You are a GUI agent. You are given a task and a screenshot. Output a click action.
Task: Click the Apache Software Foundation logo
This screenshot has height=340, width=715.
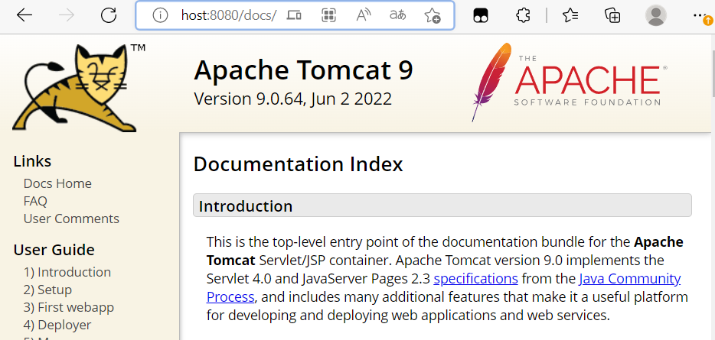(x=569, y=82)
